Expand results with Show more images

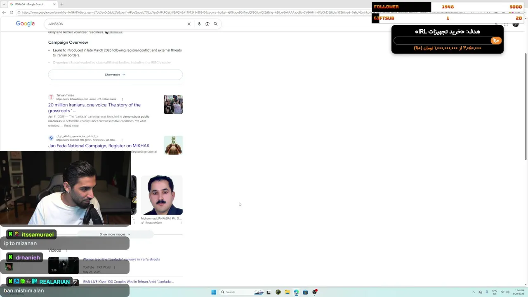point(115,234)
